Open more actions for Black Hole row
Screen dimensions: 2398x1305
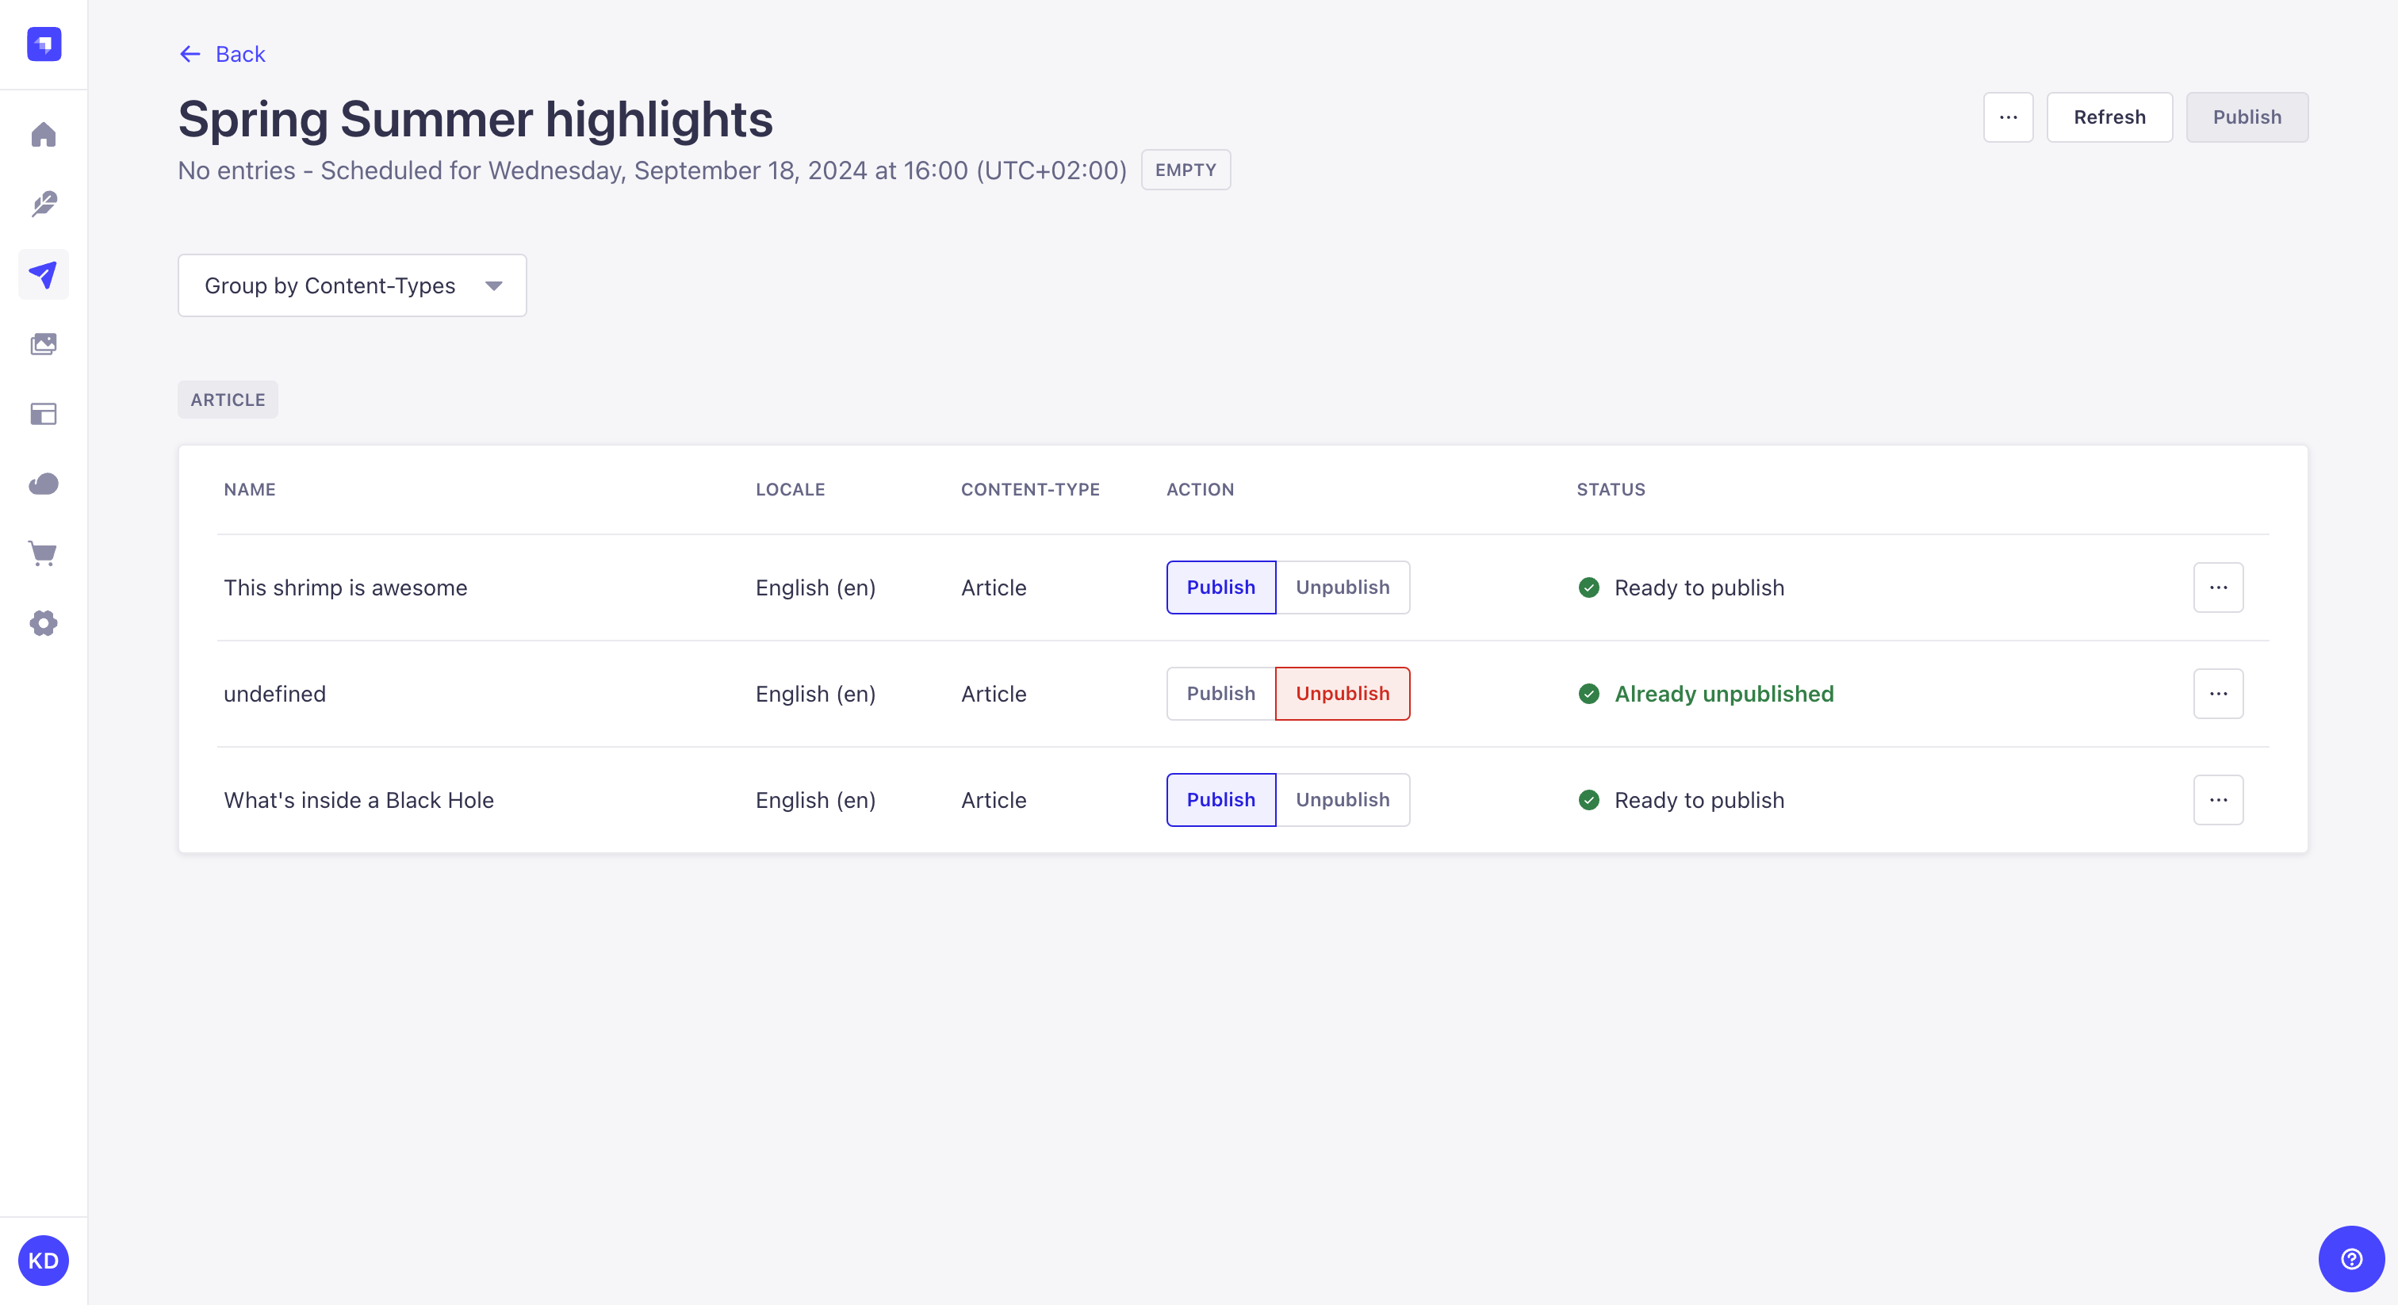coord(2217,799)
